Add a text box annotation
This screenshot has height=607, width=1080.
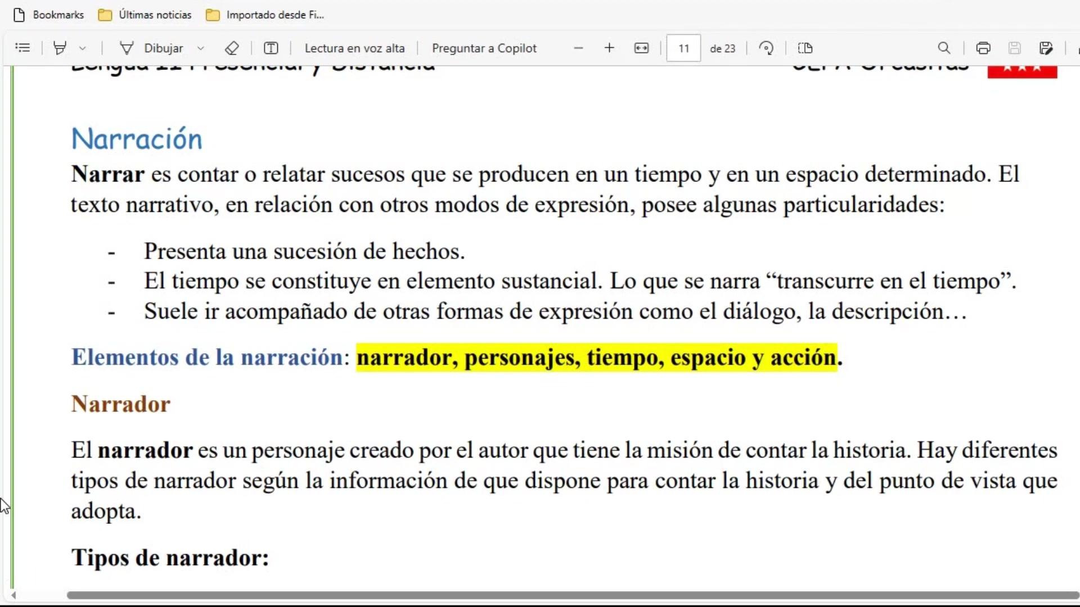[x=271, y=48]
